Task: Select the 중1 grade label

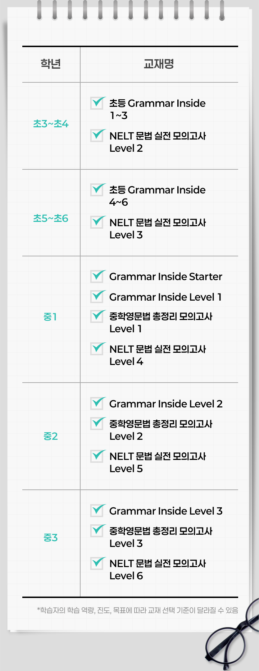Action: point(50,317)
